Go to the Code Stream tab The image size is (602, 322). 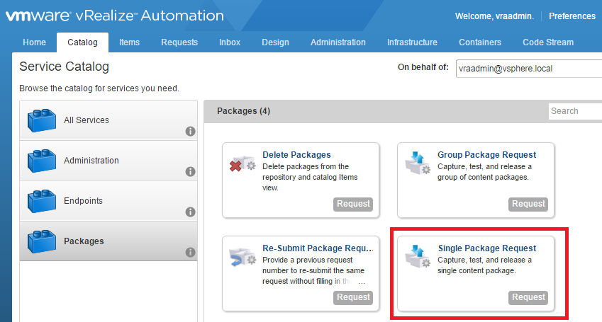click(x=548, y=42)
